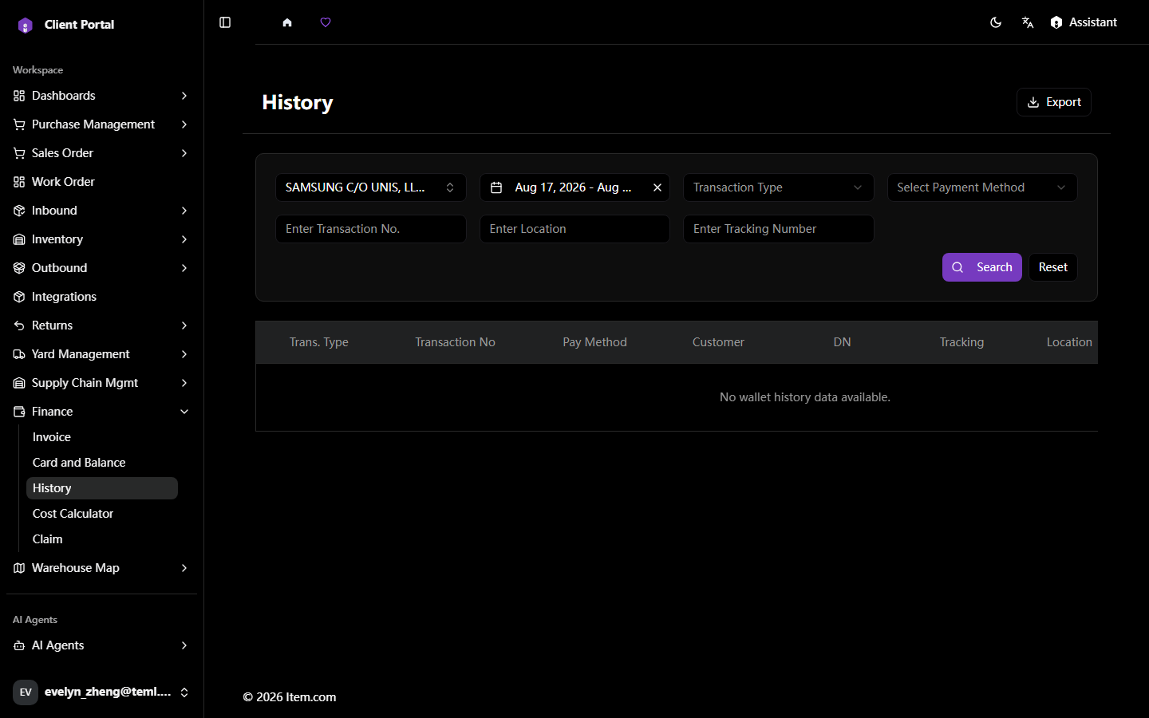Expand the AI Agents menu
The image size is (1149, 718).
101,645
